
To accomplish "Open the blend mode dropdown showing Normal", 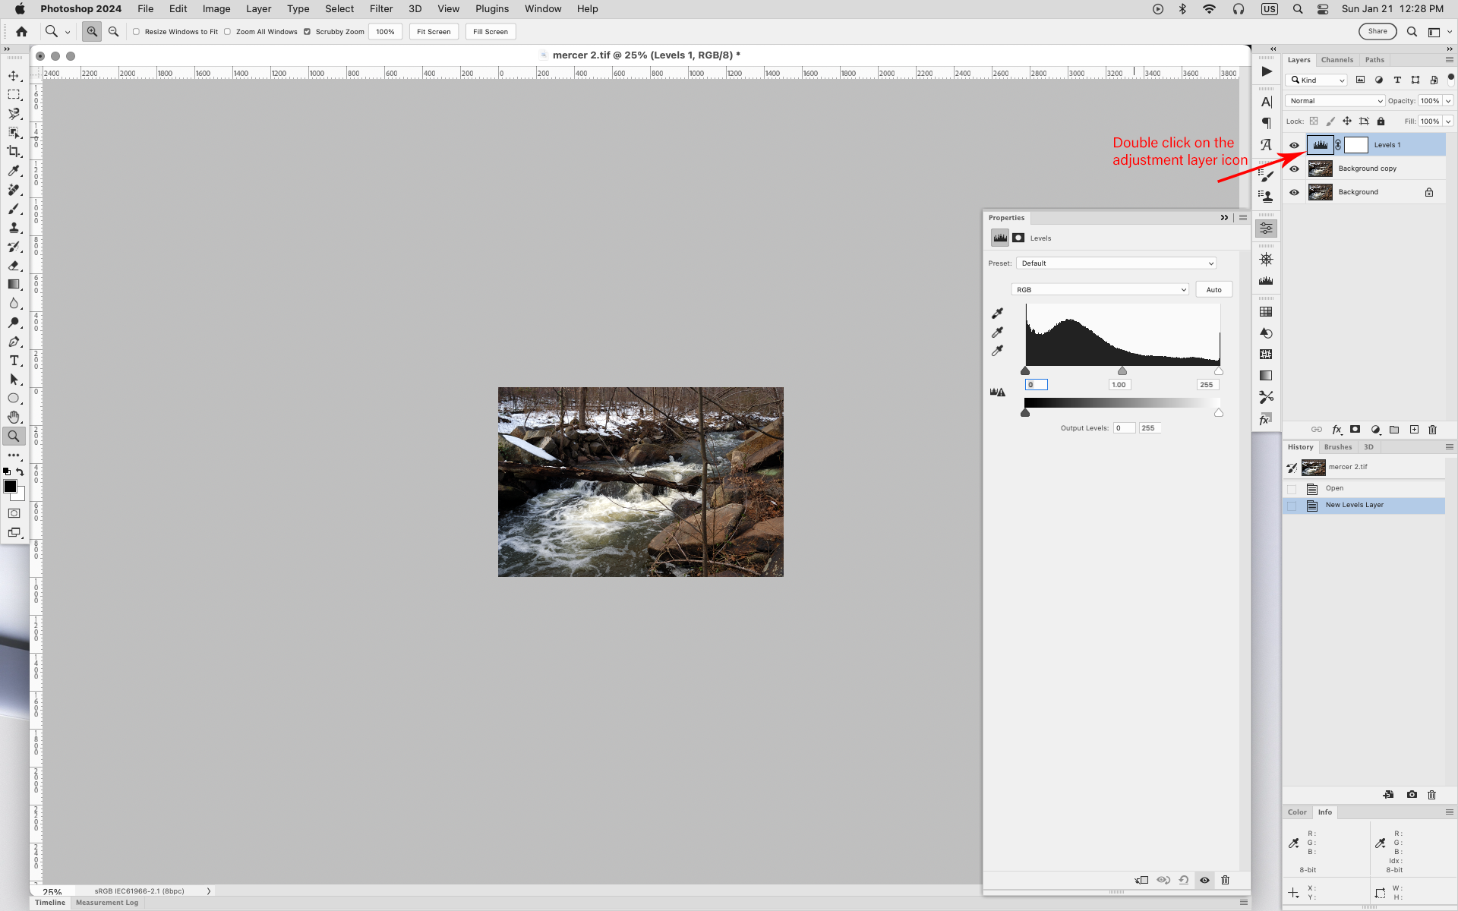I will point(1334,100).
